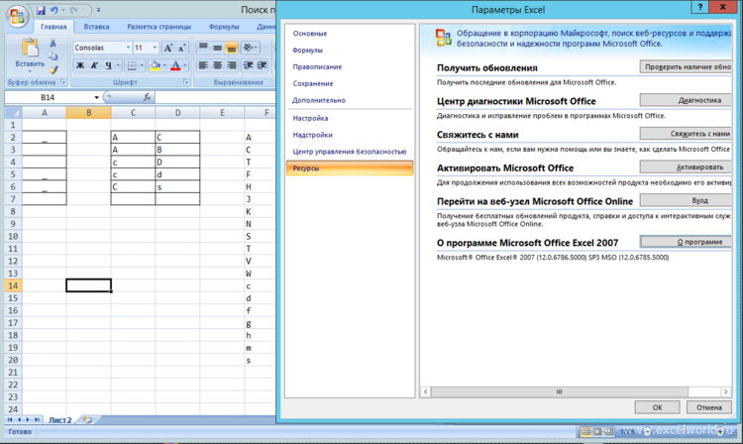Toggle bottom vertical alignment

point(231,48)
